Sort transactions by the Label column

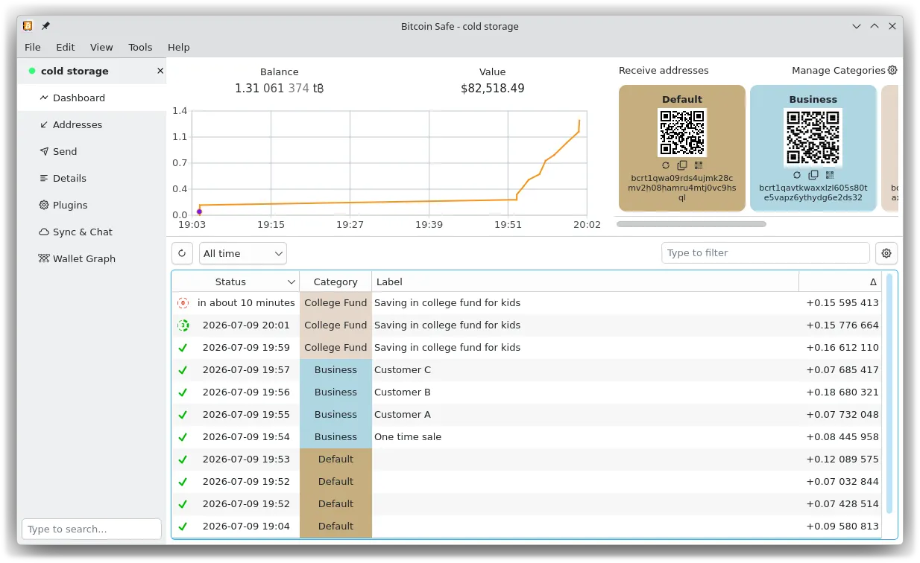click(x=585, y=282)
